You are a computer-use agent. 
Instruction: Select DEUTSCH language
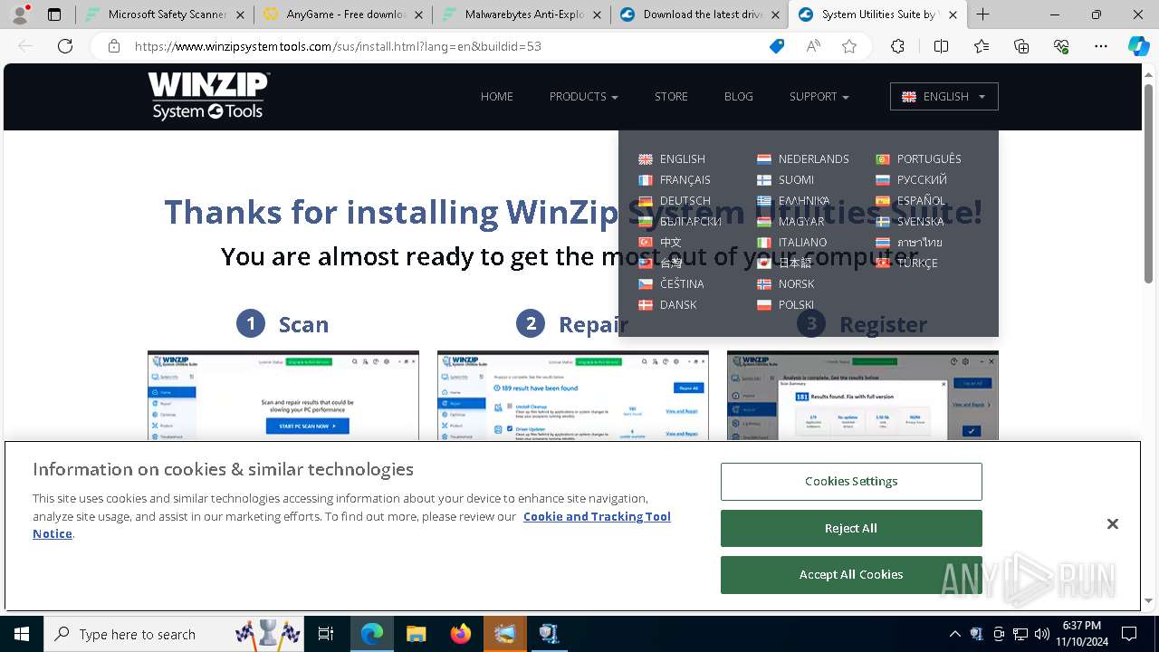click(x=675, y=201)
